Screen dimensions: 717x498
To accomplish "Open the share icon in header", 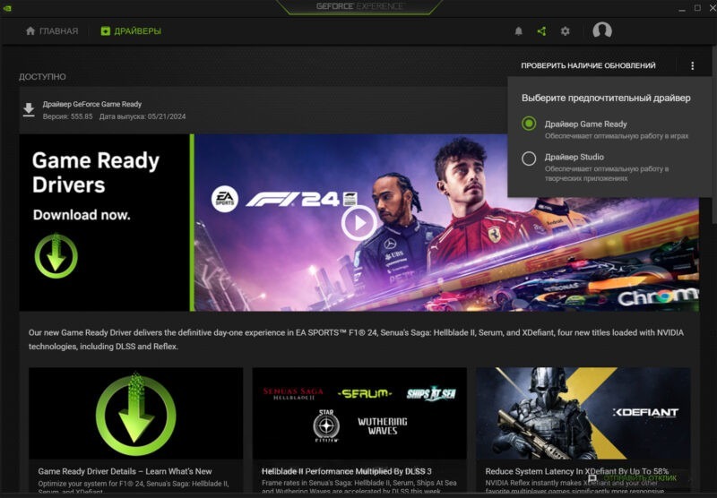I will [541, 31].
